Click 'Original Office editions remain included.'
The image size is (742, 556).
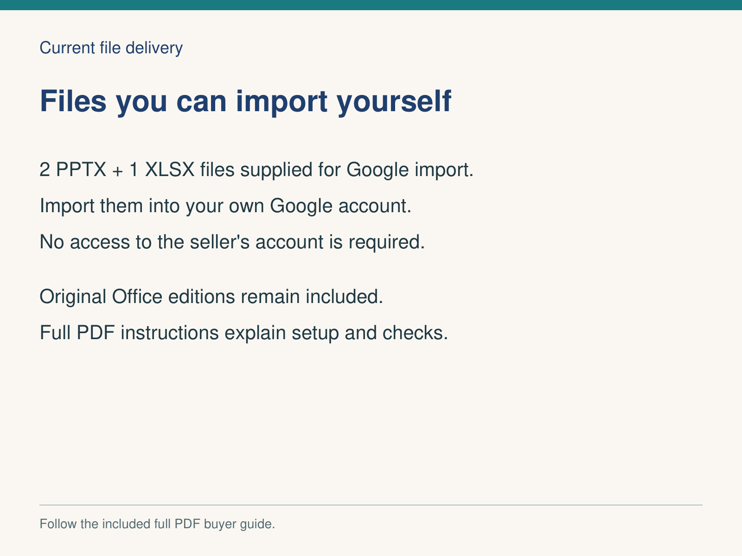point(211,297)
